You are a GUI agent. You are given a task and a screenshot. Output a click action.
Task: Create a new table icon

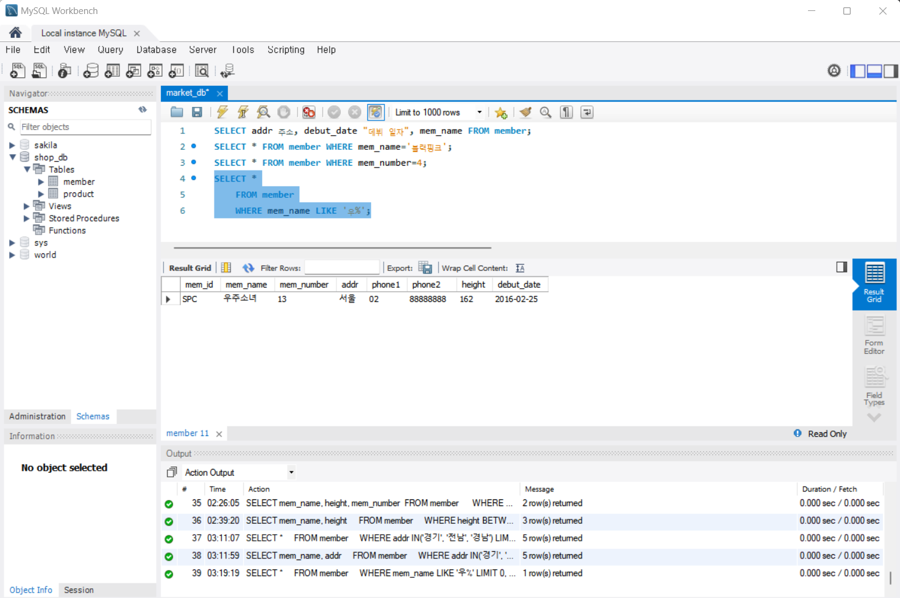[112, 71]
